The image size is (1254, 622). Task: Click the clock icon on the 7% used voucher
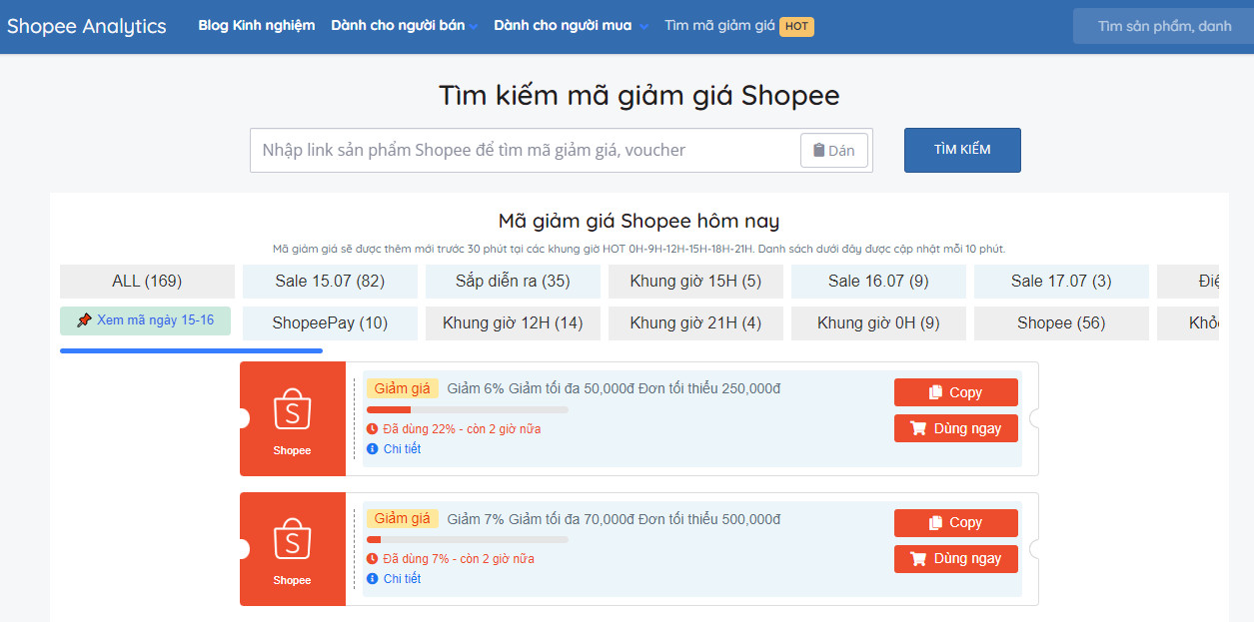[373, 559]
